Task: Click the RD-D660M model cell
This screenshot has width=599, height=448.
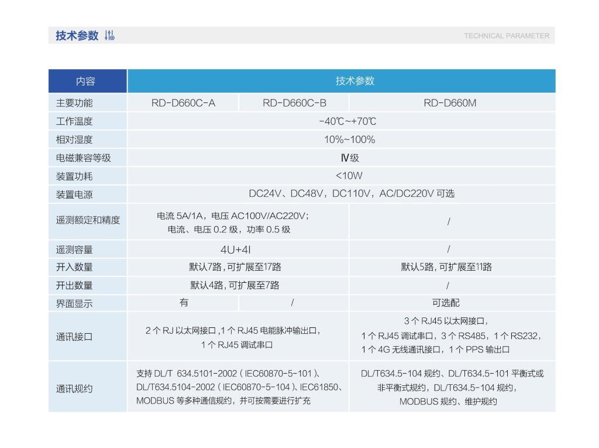Action: click(x=450, y=103)
